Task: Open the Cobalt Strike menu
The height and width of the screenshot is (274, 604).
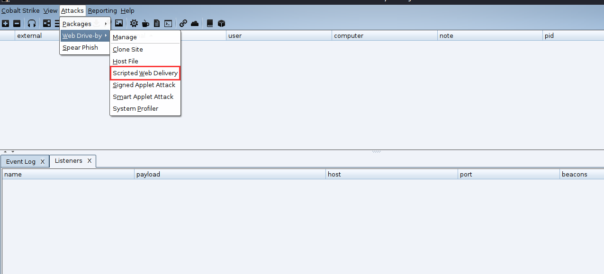Action: tap(20, 10)
